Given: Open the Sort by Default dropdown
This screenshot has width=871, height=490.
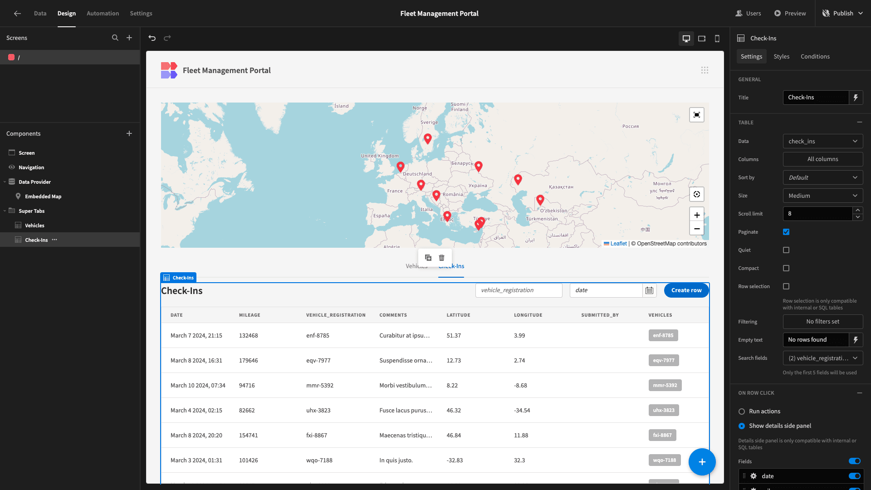Looking at the screenshot, I should tap(822, 177).
